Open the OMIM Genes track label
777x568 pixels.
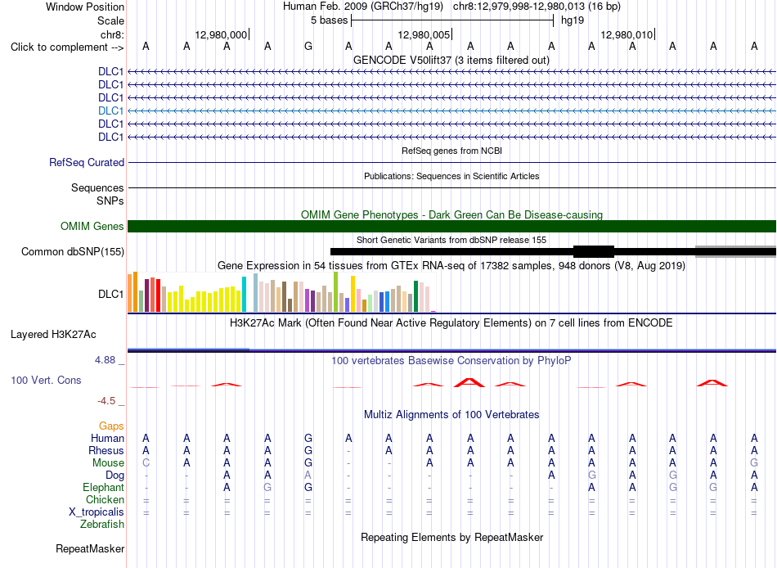[x=92, y=226]
